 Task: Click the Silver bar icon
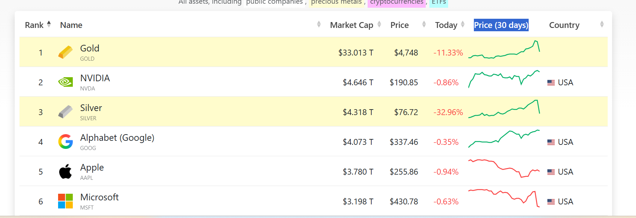65,112
